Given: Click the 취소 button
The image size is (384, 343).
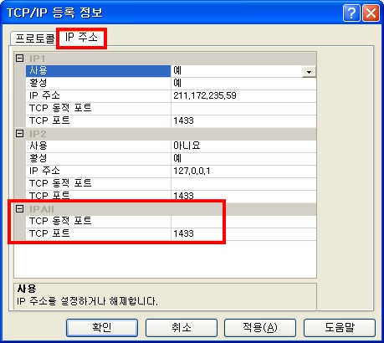Looking at the screenshot, I should pyautogui.click(x=182, y=327).
